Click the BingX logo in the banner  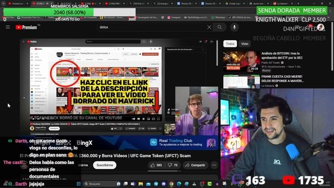[x=85, y=143]
